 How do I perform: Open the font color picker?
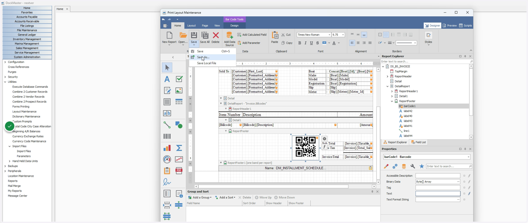[335, 43]
